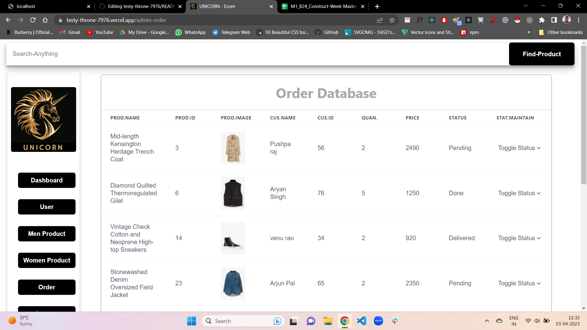This screenshot has width=587, height=330.
Task: Expand hidden bookmarks with the chevron
Action: [529, 32]
